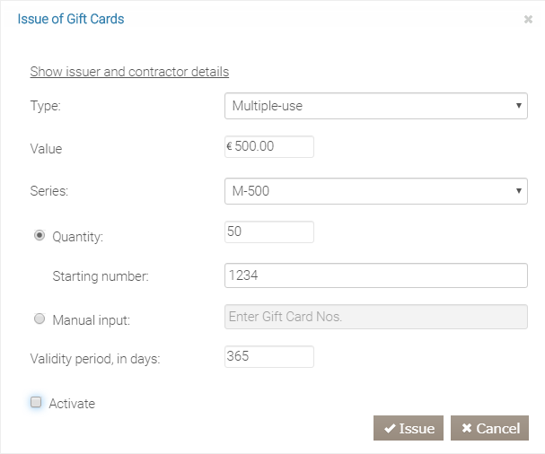This screenshot has width=545, height=454.
Task: Click the checkmark icon on Issue button
Action: point(390,429)
